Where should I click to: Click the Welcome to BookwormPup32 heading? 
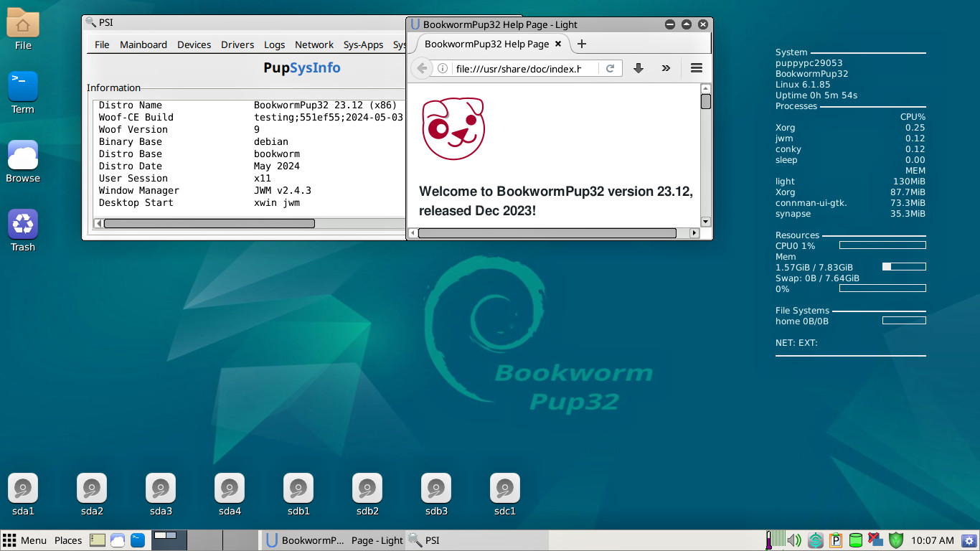pyautogui.click(x=556, y=202)
